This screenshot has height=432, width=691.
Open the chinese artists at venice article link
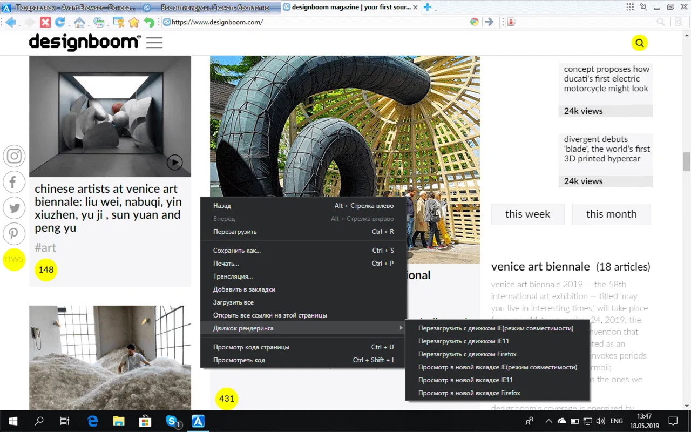tap(109, 208)
